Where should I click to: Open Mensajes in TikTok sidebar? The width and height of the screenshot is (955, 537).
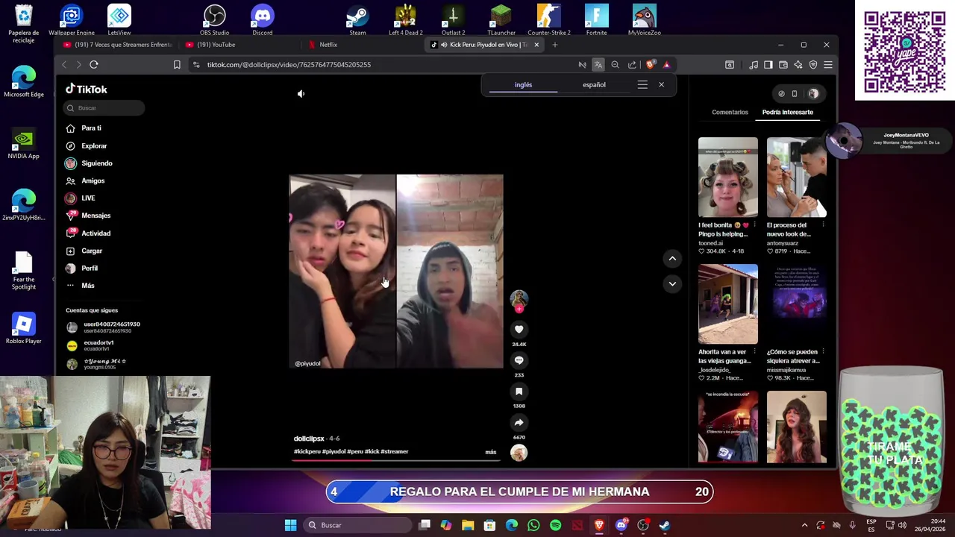95,216
